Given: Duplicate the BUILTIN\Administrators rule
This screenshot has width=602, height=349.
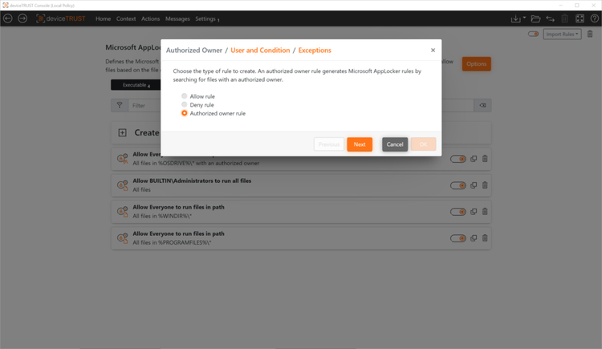Looking at the screenshot, I should (474, 185).
